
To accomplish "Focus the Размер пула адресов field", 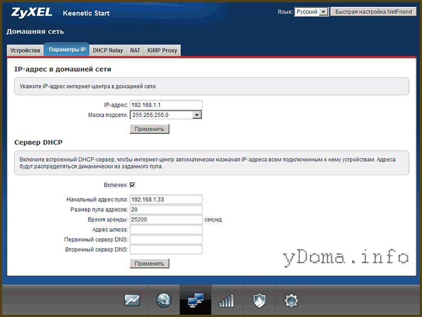I will tap(166, 210).
